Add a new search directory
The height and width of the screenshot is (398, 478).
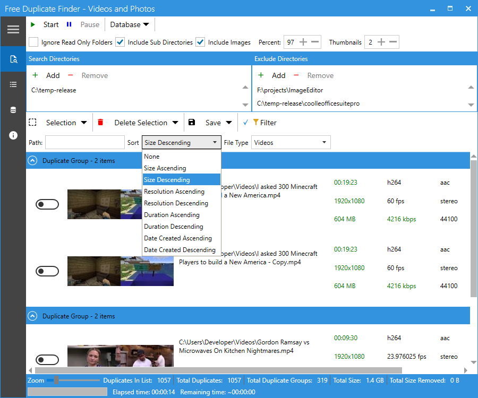point(46,75)
